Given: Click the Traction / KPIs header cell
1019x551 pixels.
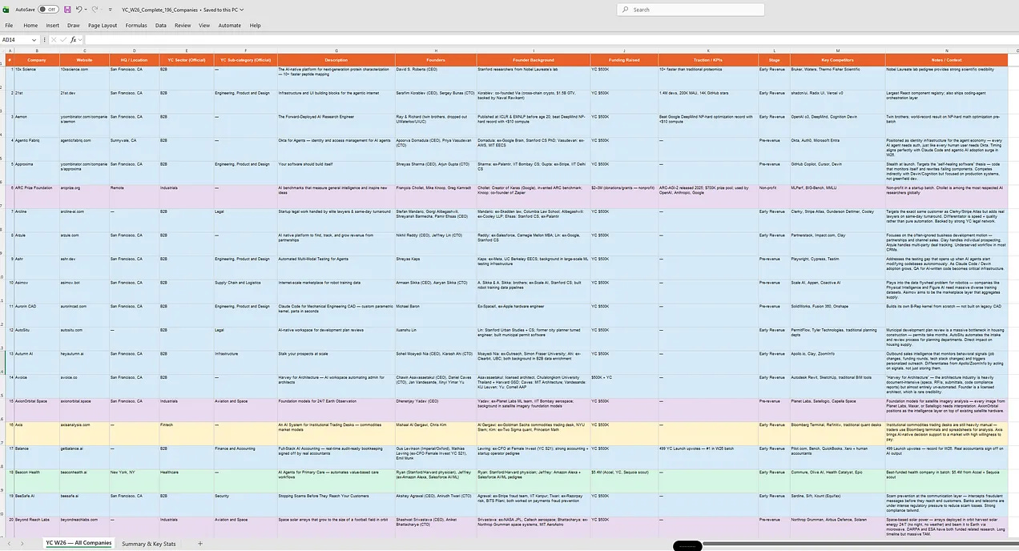Looking at the screenshot, I should 708,60.
